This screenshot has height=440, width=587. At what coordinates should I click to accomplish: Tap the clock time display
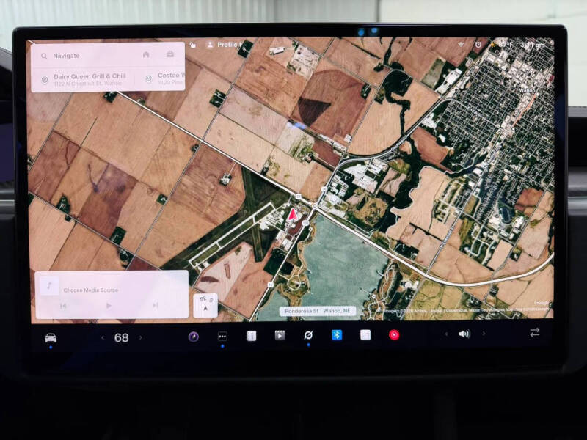(x=533, y=45)
